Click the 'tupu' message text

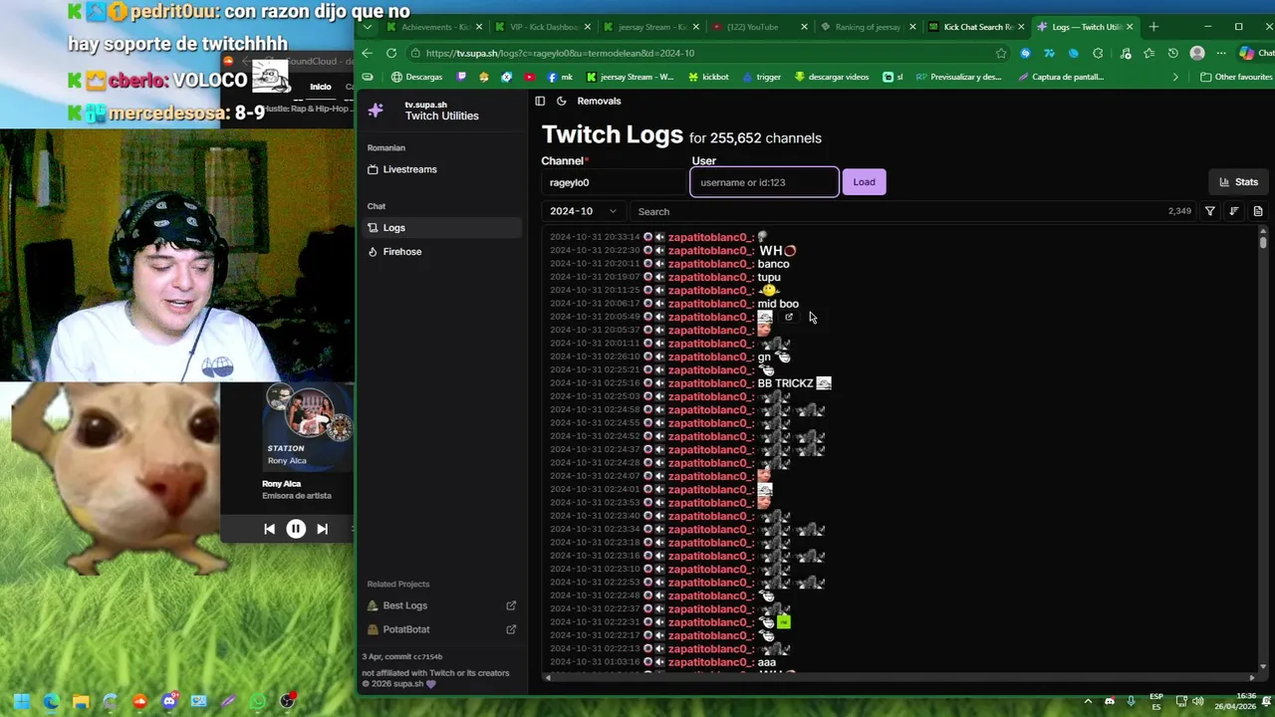click(769, 278)
